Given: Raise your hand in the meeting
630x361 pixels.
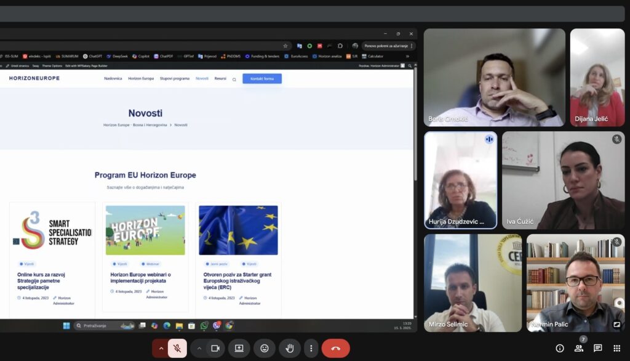Looking at the screenshot, I should click(x=289, y=348).
